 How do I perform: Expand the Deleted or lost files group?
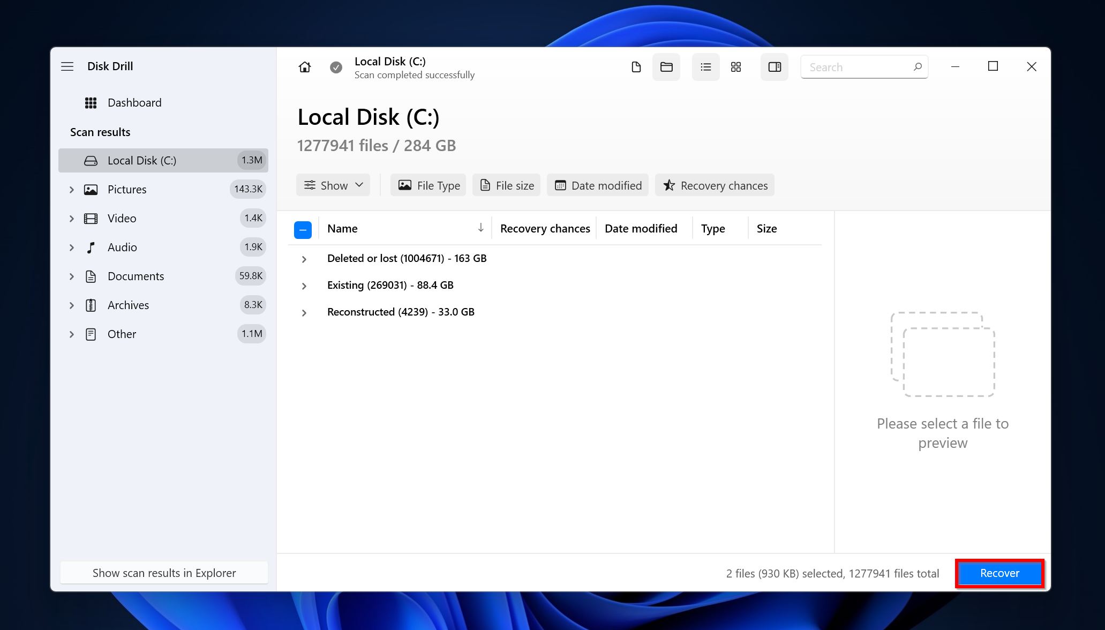click(304, 257)
